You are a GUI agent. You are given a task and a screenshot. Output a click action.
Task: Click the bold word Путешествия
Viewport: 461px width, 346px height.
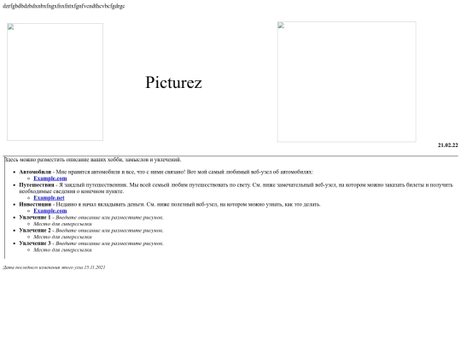click(x=37, y=185)
